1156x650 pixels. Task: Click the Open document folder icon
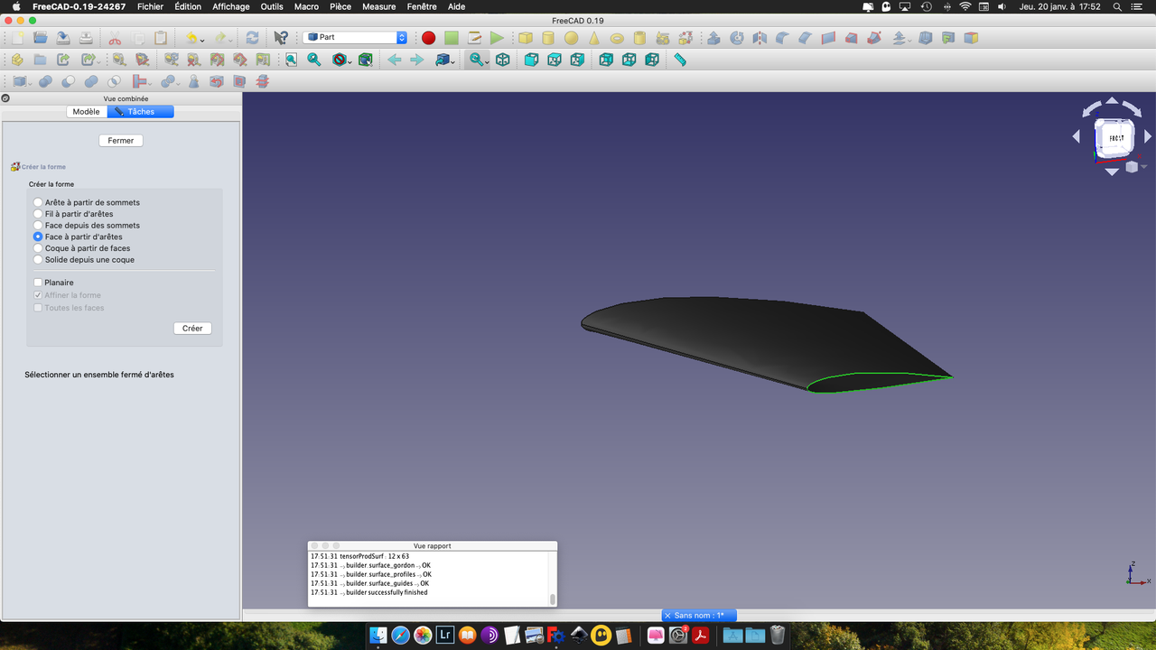point(41,38)
